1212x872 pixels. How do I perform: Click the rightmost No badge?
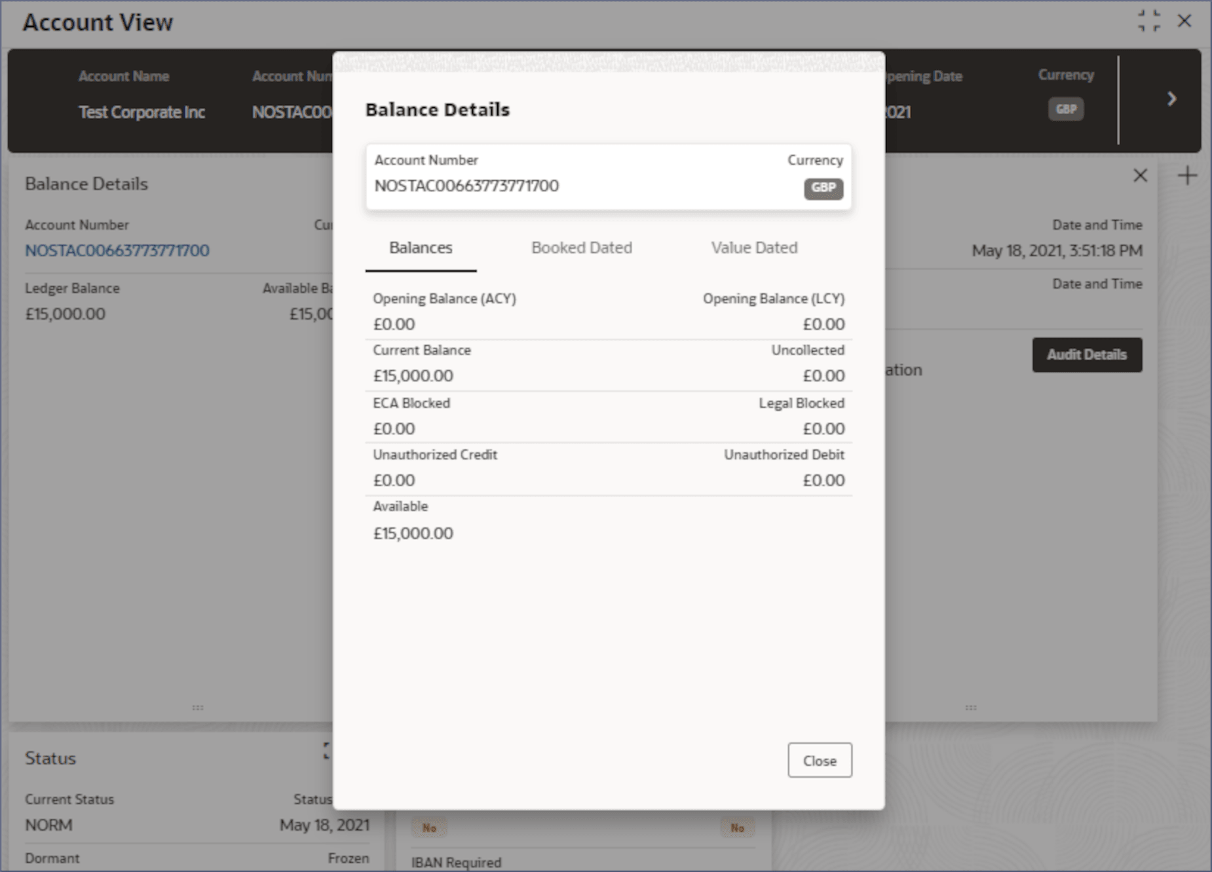(738, 828)
